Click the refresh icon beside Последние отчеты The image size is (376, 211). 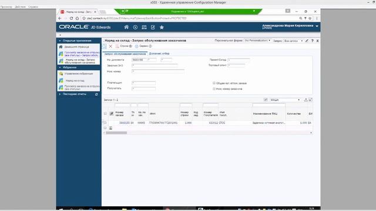coord(96,94)
